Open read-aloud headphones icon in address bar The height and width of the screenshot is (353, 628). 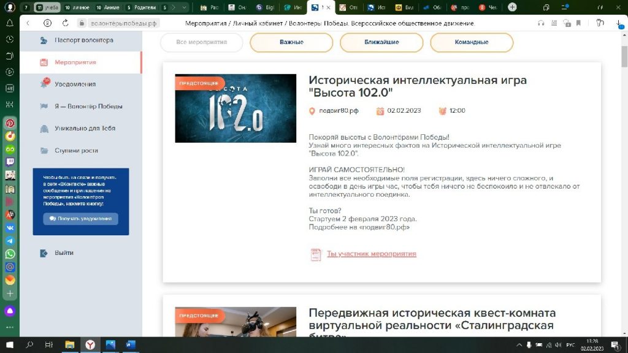click(x=541, y=23)
